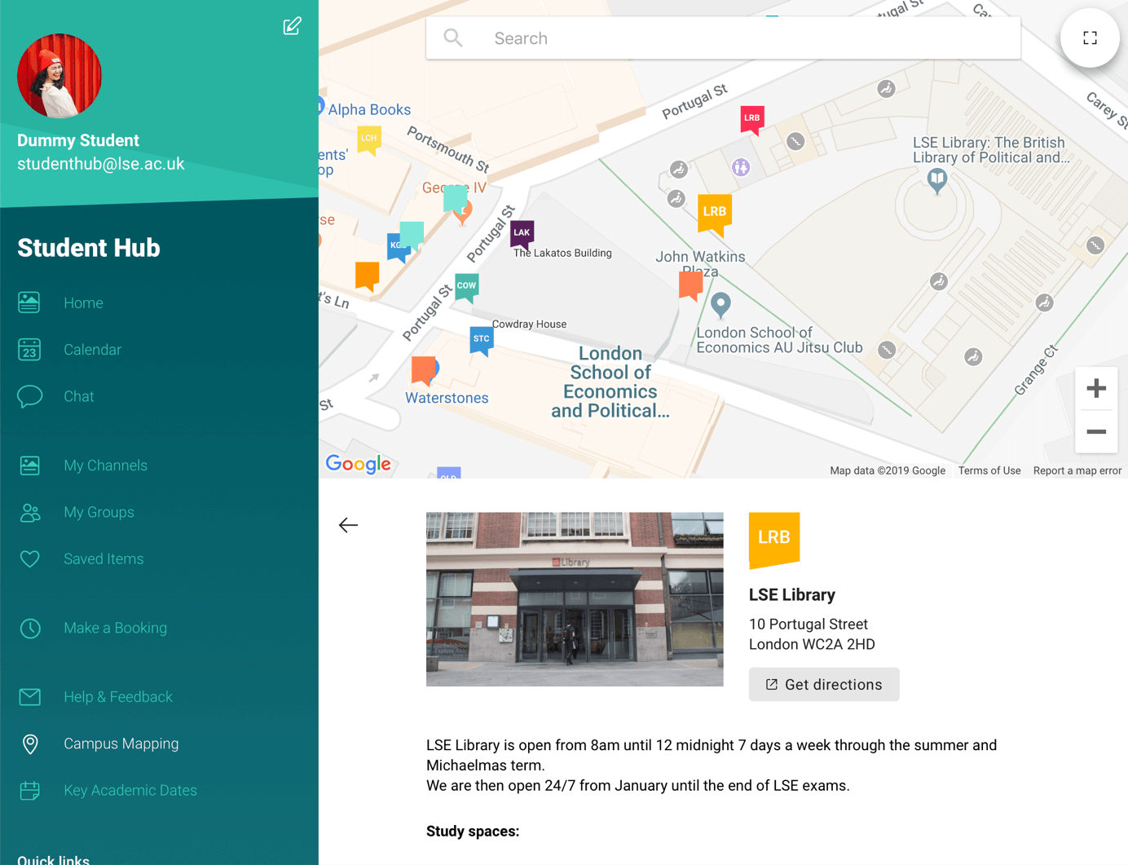The image size is (1128, 865).
Task: Click the Make a Booking clock icon
Action: (x=29, y=628)
